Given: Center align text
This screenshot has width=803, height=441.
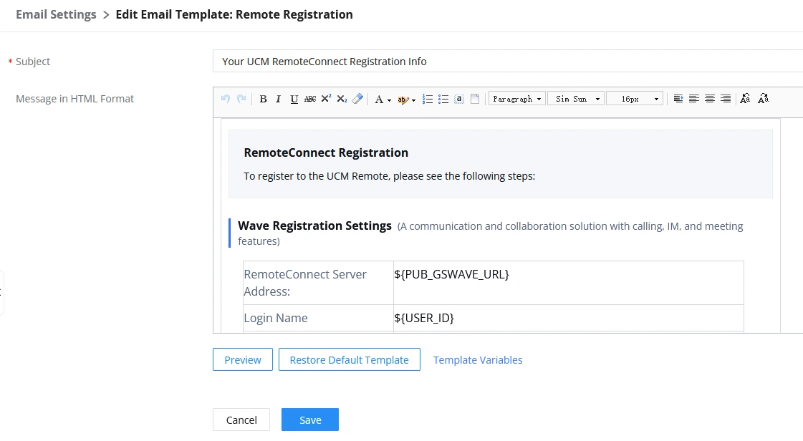Looking at the screenshot, I should click(x=710, y=99).
